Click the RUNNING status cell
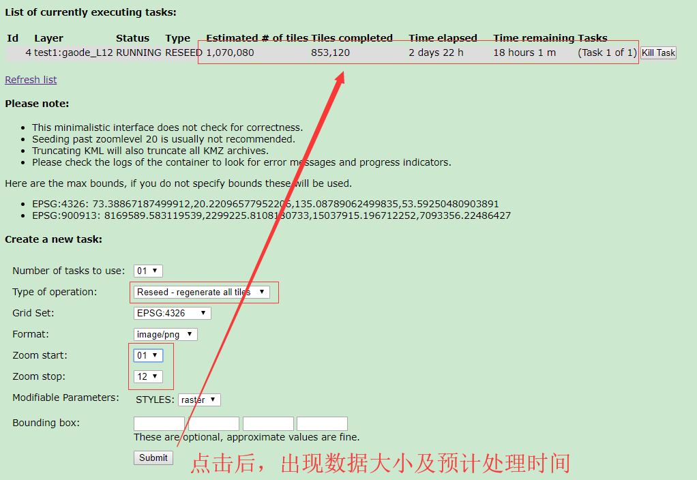 pos(138,52)
